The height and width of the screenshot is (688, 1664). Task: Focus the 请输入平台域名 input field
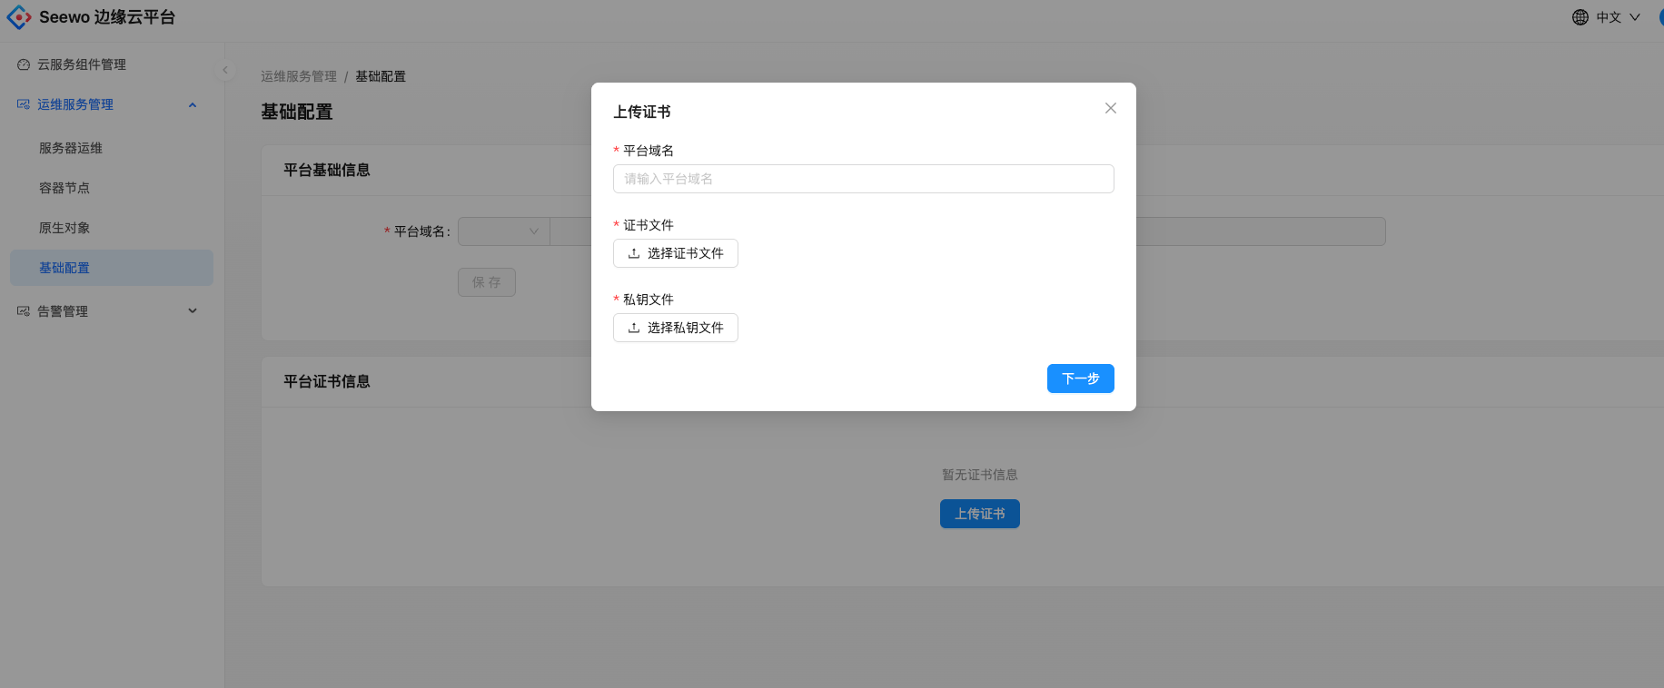(863, 179)
